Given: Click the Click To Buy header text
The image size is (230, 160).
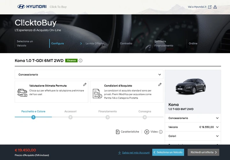Looking at the screenshot, I should (58, 7).
